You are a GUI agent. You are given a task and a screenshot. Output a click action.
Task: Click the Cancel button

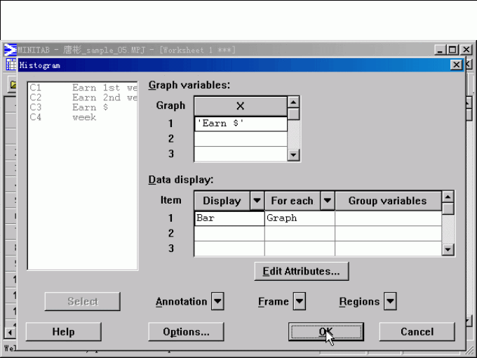point(417,332)
